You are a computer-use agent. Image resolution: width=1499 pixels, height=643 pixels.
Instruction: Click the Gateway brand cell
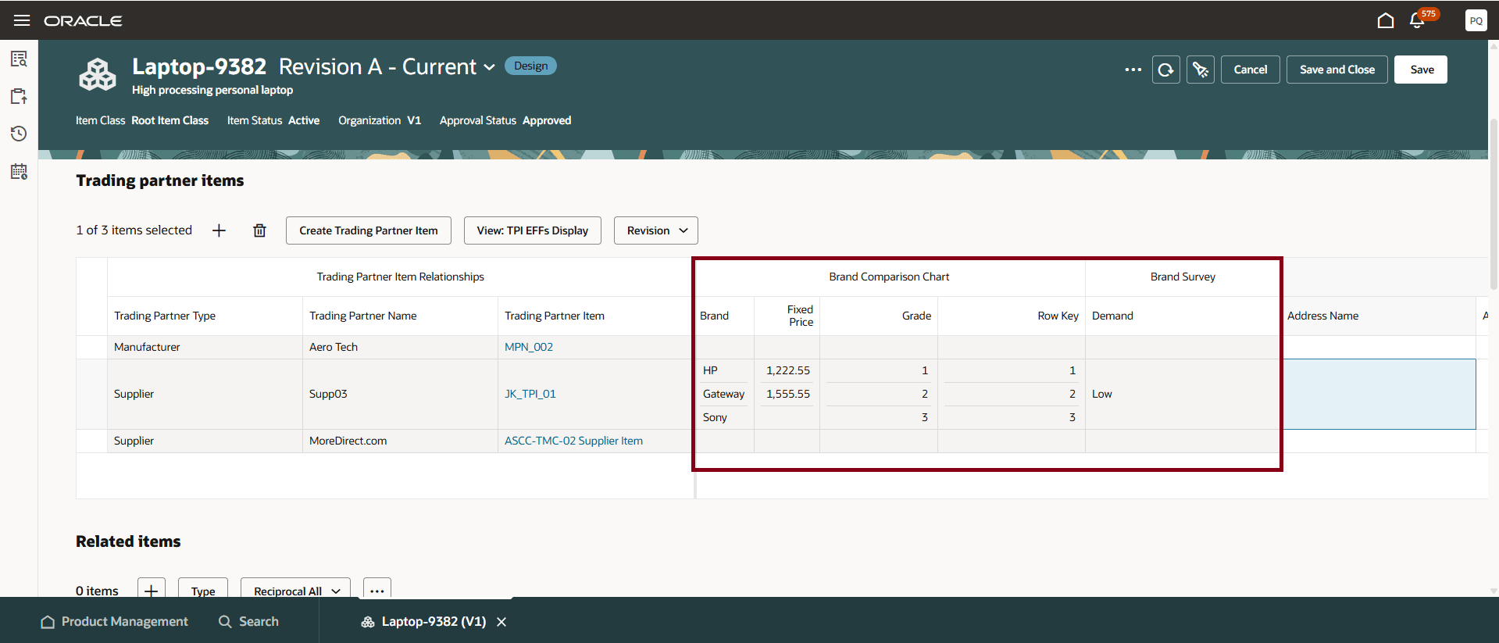click(x=723, y=394)
